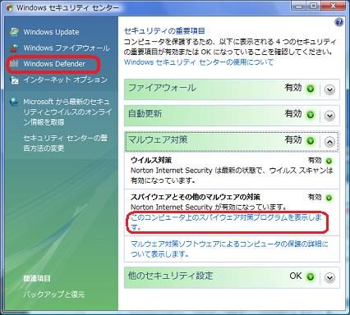Click the インターネット オプション icon
This screenshot has height=315, width=350.
(x=14, y=80)
